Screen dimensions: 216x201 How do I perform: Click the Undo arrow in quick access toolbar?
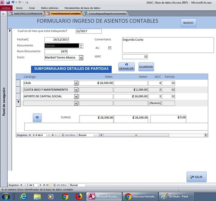[13, 2]
